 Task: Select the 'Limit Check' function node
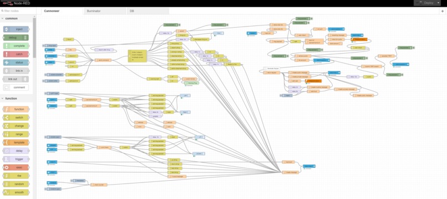click(104, 147)
